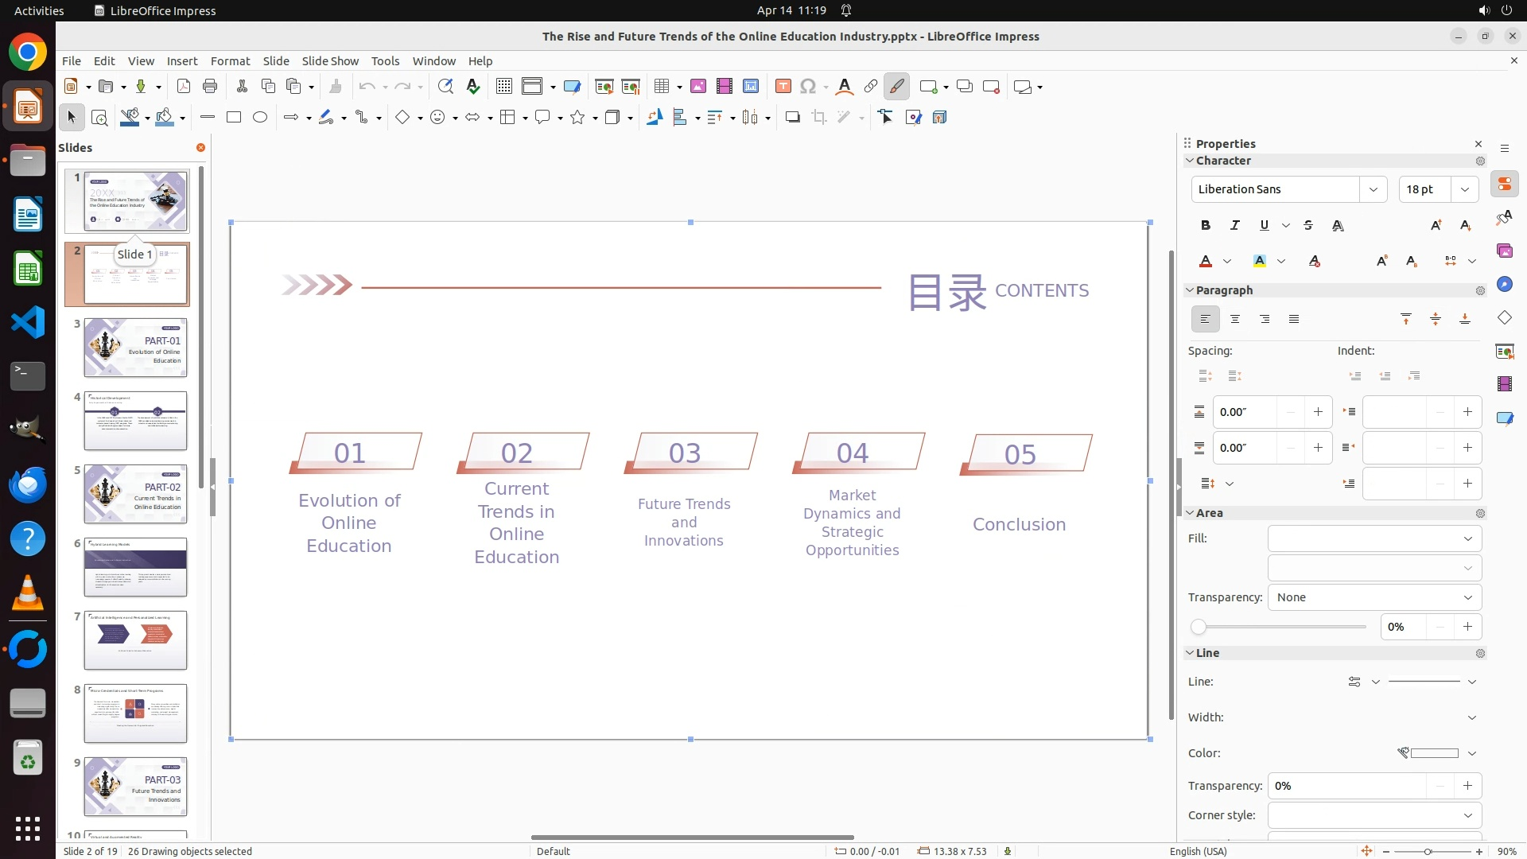Screen dimensions: 1527x859
Task: Open the Format menu
Action: [230, 61]
